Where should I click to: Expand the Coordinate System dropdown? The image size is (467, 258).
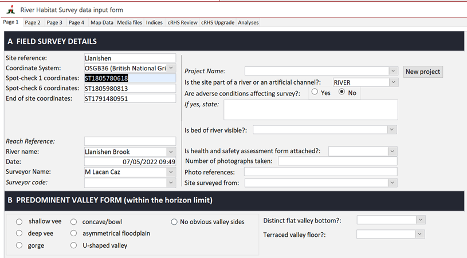click(171, 68)
